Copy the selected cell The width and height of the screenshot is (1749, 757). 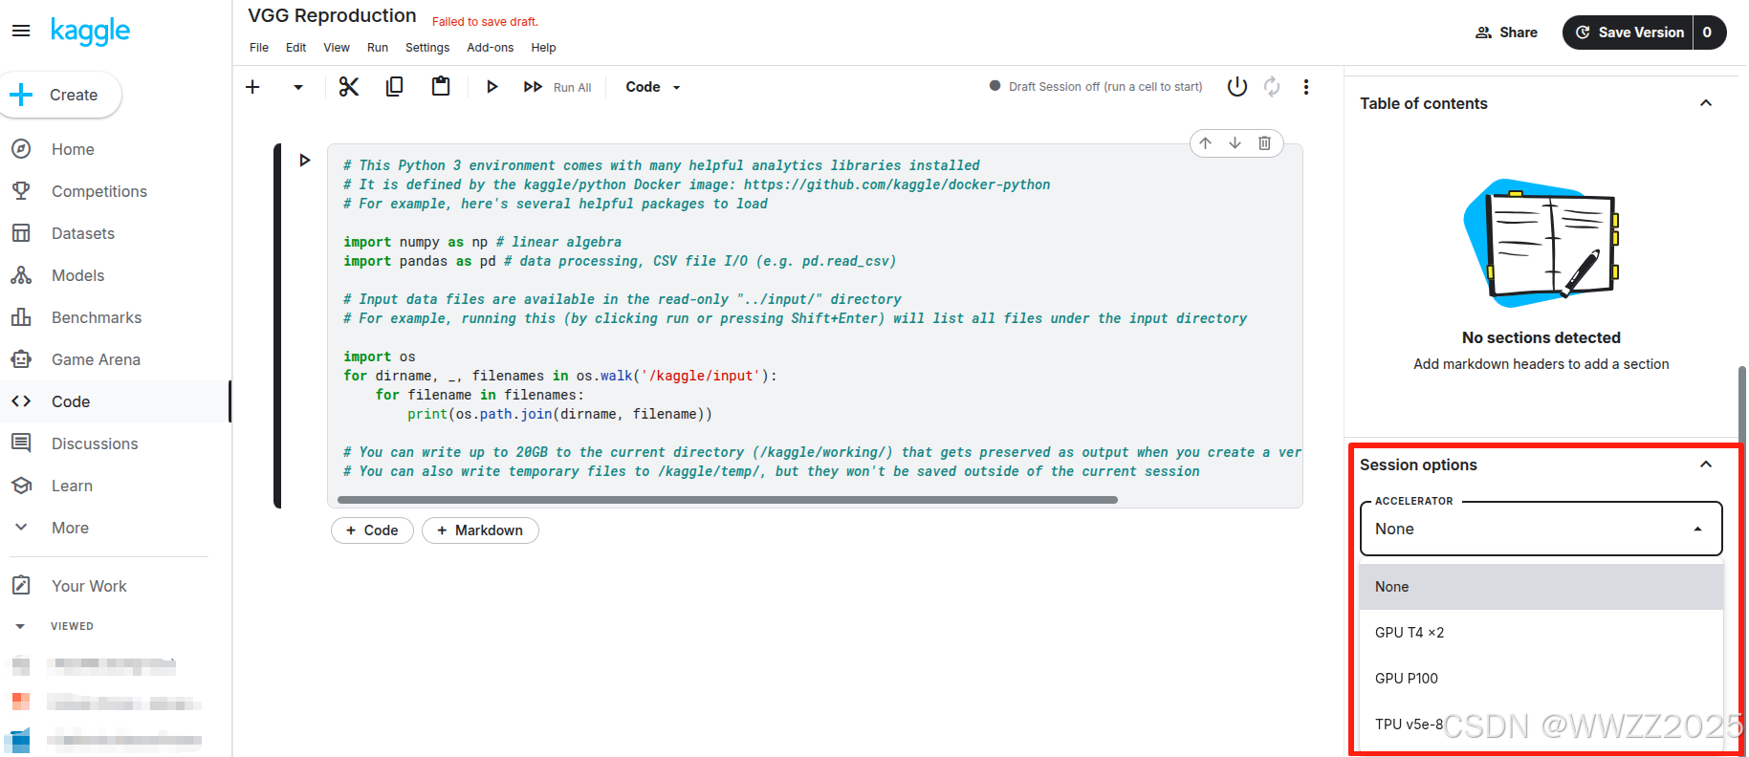[394, 87]
